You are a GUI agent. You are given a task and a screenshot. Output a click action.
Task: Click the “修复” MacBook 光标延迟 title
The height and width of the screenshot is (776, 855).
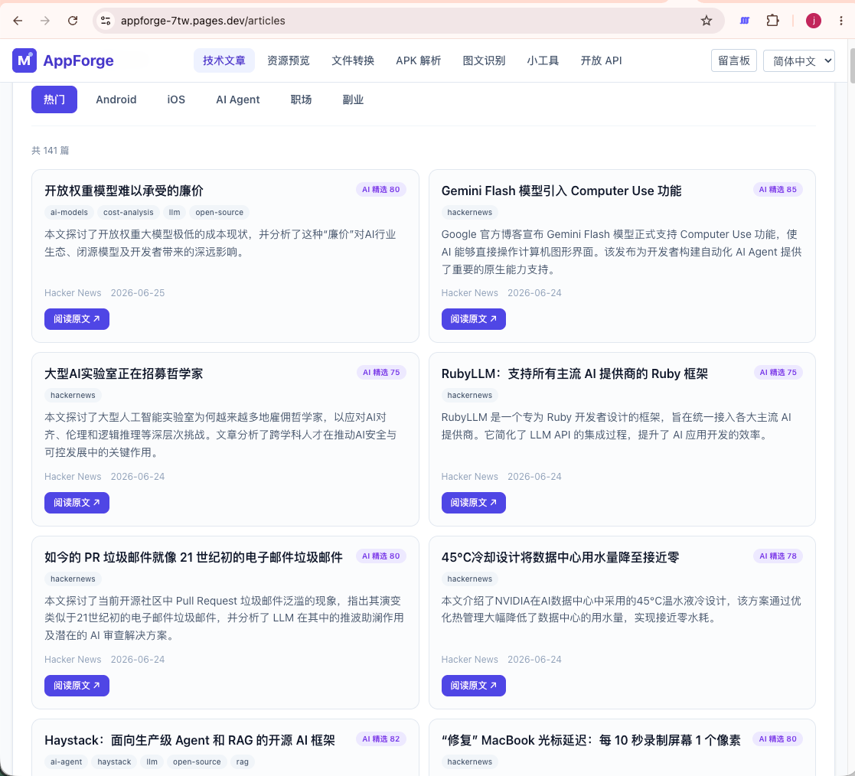pyautogui.click(x=591, y=740)
